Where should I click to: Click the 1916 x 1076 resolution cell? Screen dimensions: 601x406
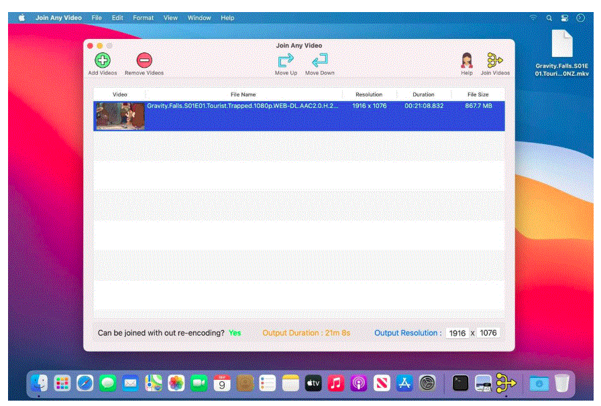[x=369, y=106]
